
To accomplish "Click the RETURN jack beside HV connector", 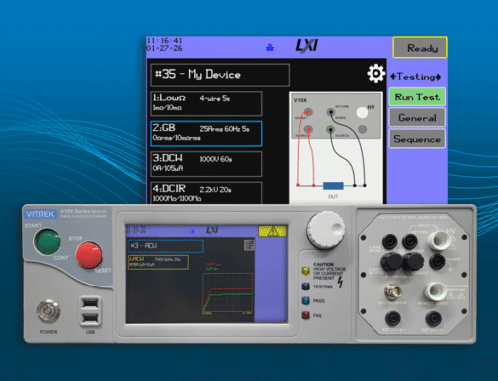I will tap(410, 241).
